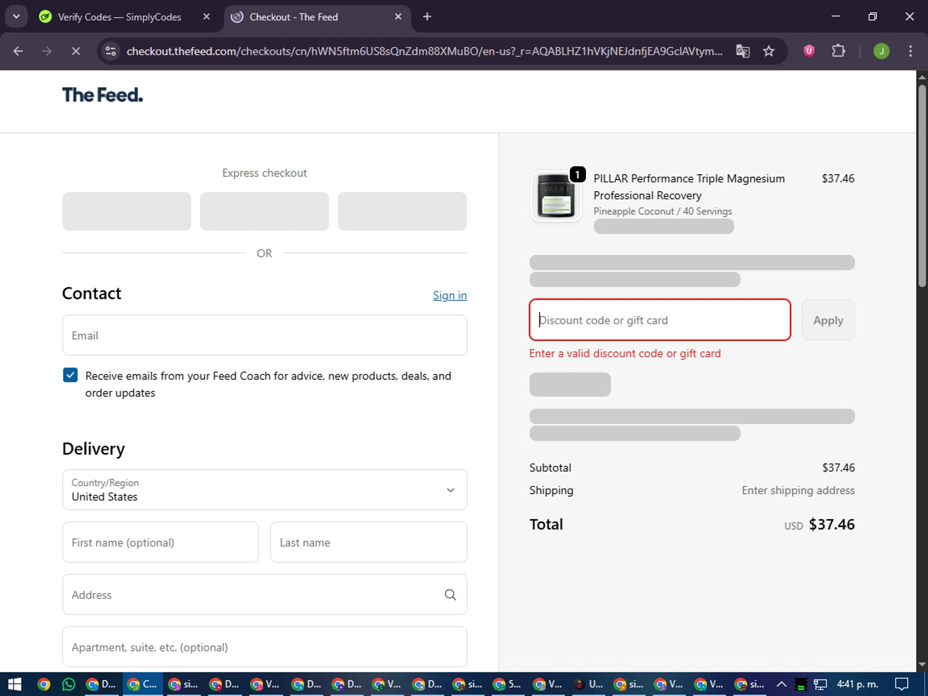
Task: Open the Extensions puzzle icon
Action: click(838, 51)
